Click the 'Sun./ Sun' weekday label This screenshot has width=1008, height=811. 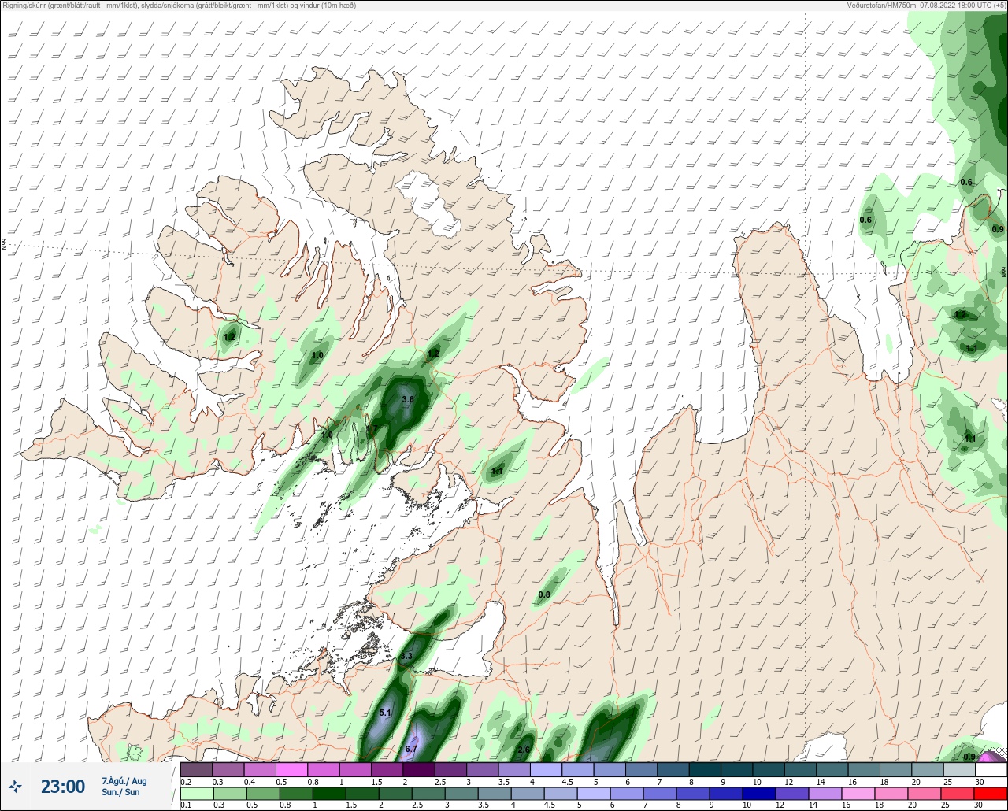tap(120, 792)
